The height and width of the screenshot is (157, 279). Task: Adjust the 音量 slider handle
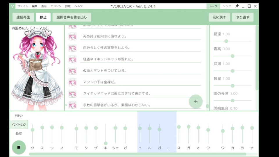click(x=233, y=86)
